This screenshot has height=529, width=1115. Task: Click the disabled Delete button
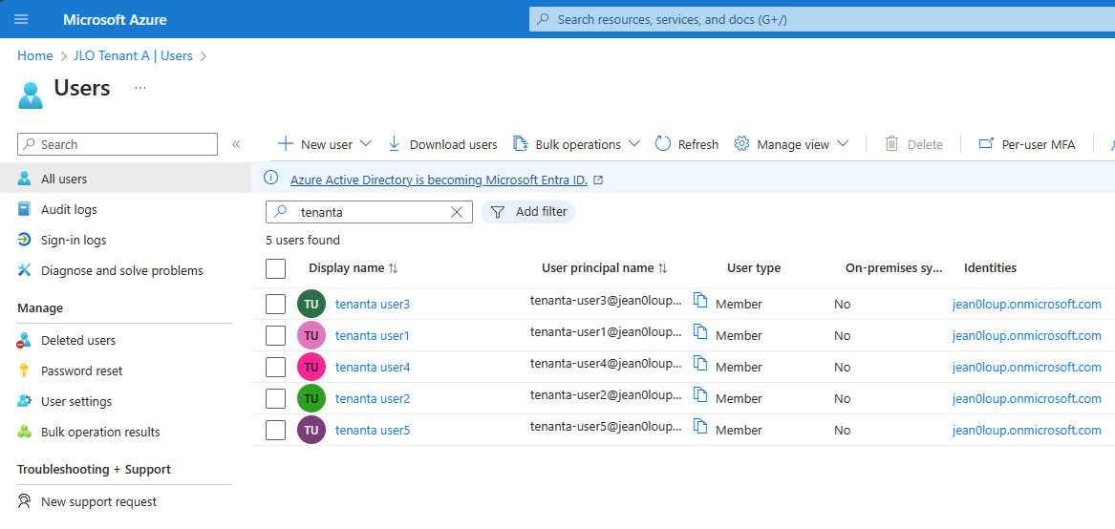click(x=913, y=144)
